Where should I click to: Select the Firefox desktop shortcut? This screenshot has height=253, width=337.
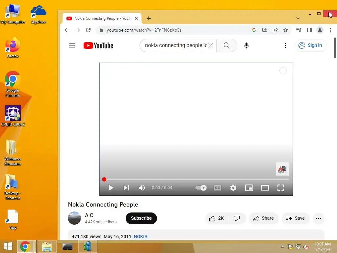(13, 48)
